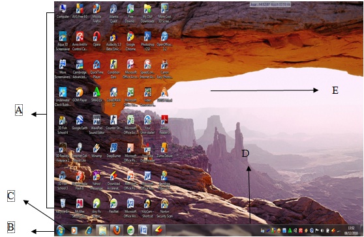This screenshot has width=364, height=237.
Task: Select the Zuma Deluxe desktop shortcut
Action: click(164, 150)
